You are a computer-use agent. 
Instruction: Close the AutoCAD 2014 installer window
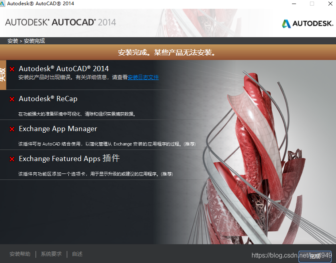pyautogui.click(x=330, y=4)
